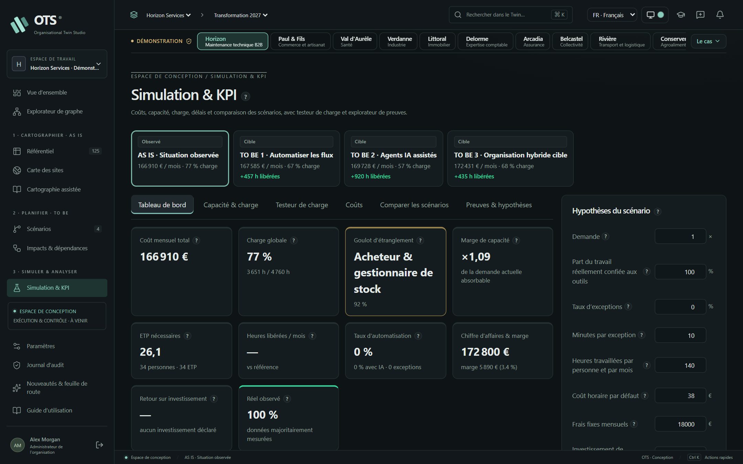The height and width of the screenshot is (464, 743).
Task: Expand the Espace de travail workspace selector
Action: (x=57, y=64)
